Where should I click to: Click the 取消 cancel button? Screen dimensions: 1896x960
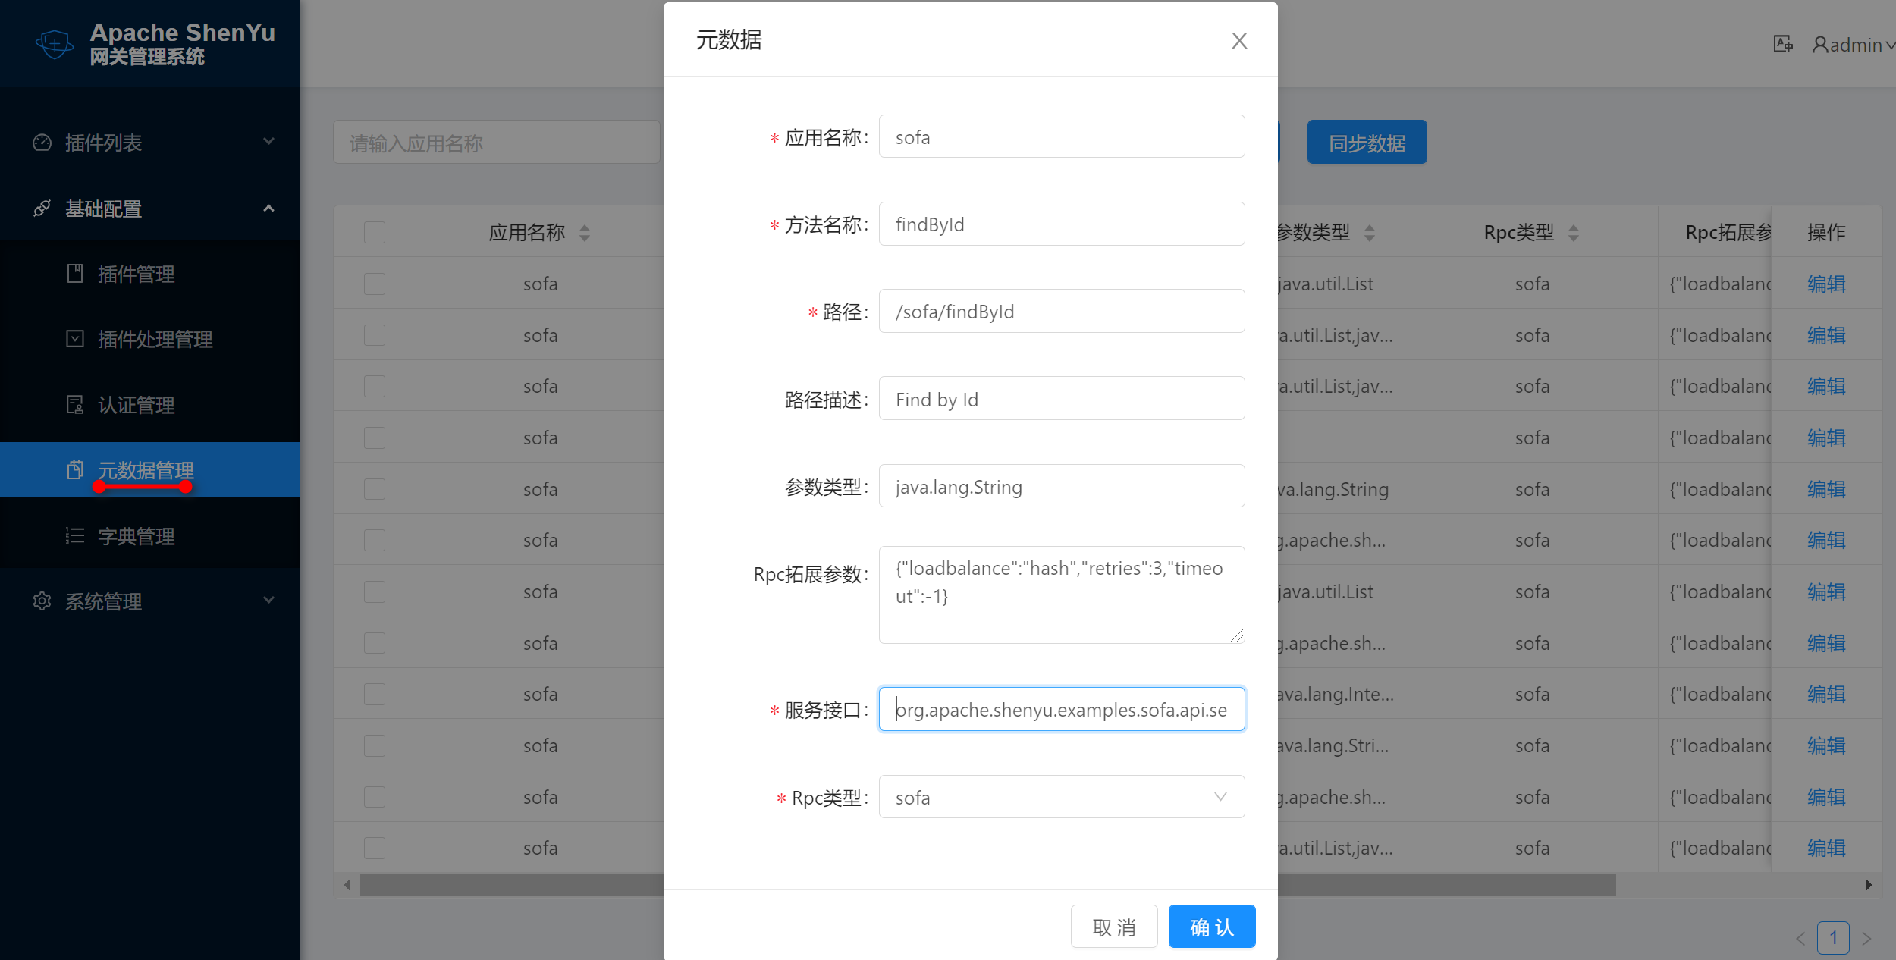1113,927
